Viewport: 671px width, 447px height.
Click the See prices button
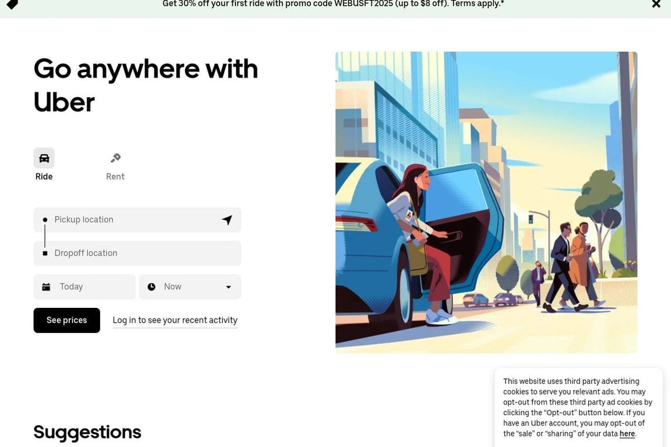pos(67,320)
